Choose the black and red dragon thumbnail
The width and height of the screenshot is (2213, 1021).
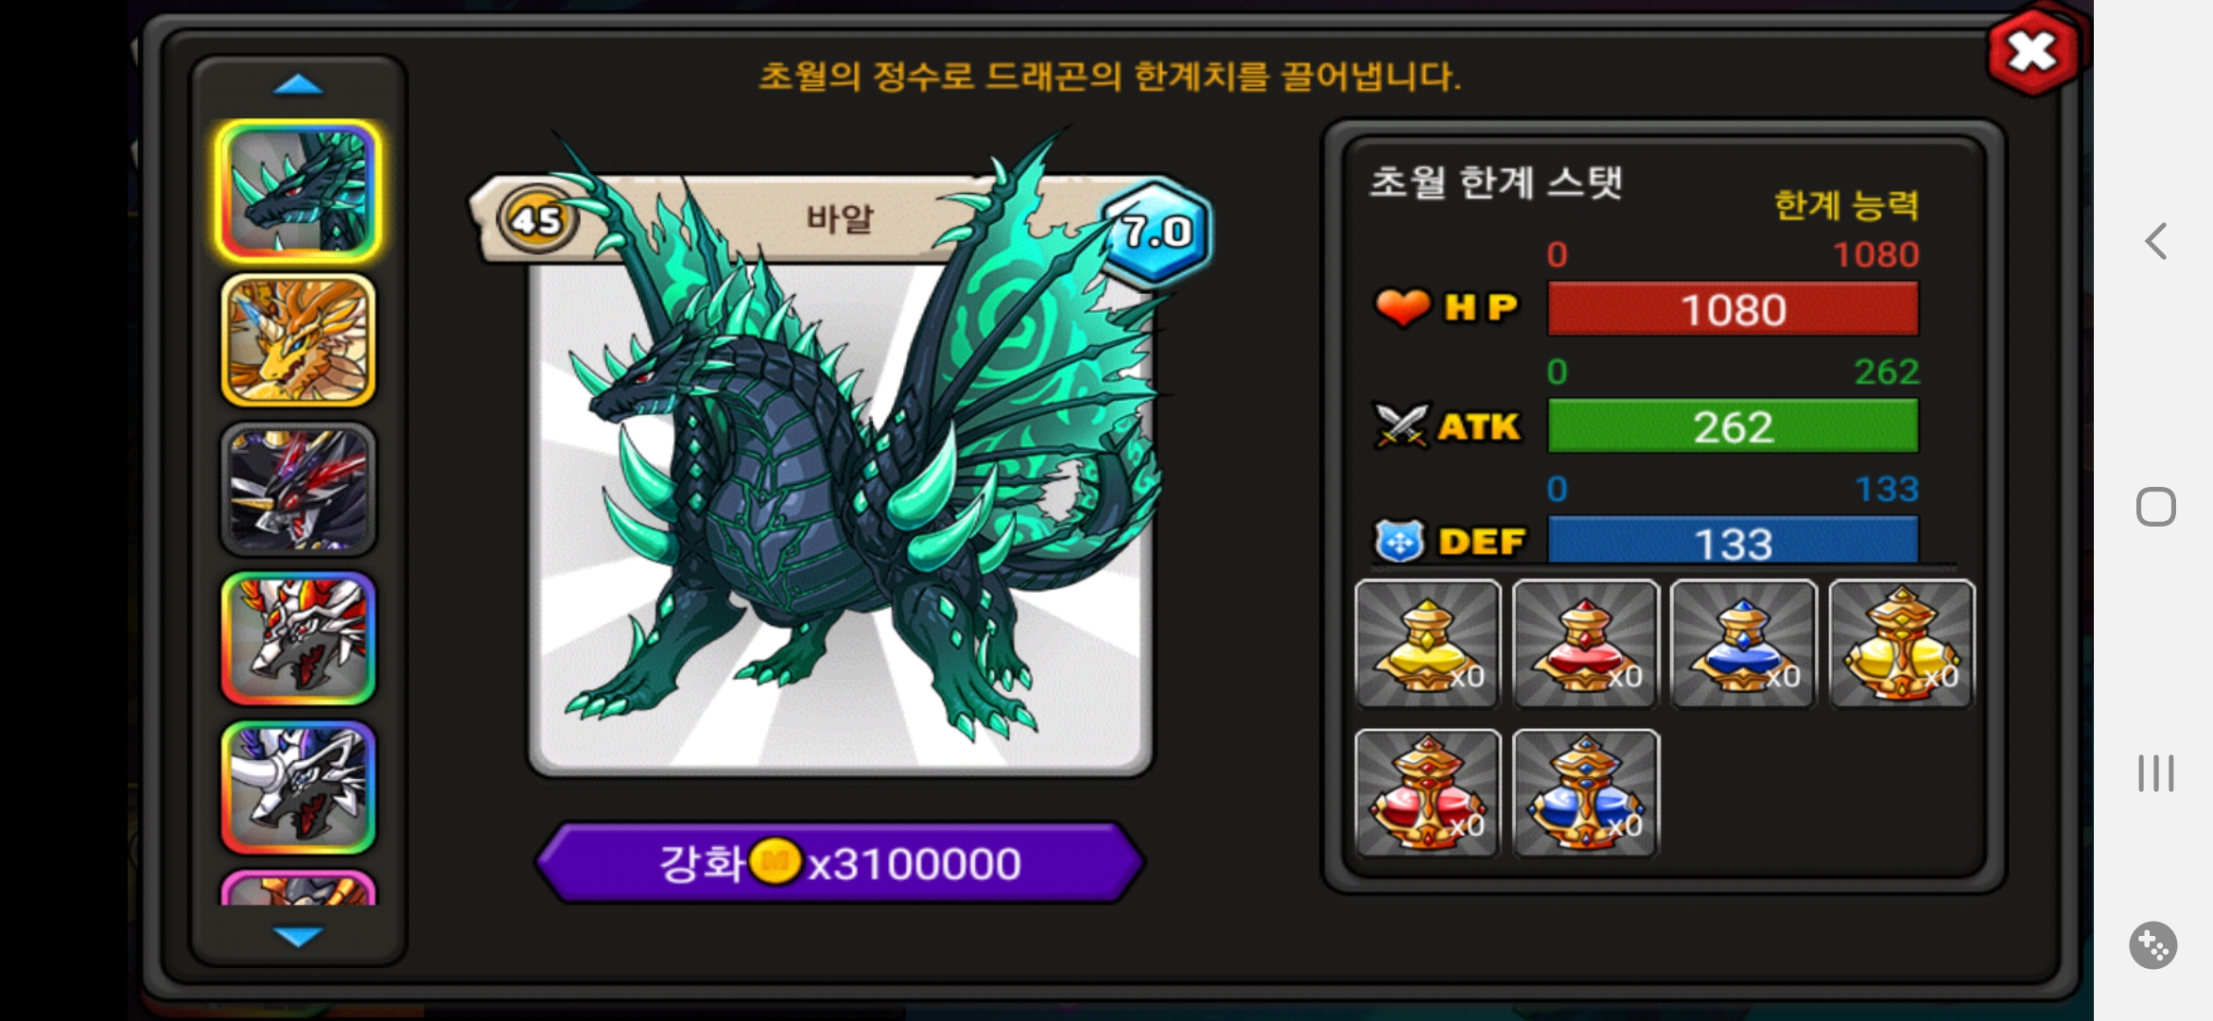coord(298,489)
